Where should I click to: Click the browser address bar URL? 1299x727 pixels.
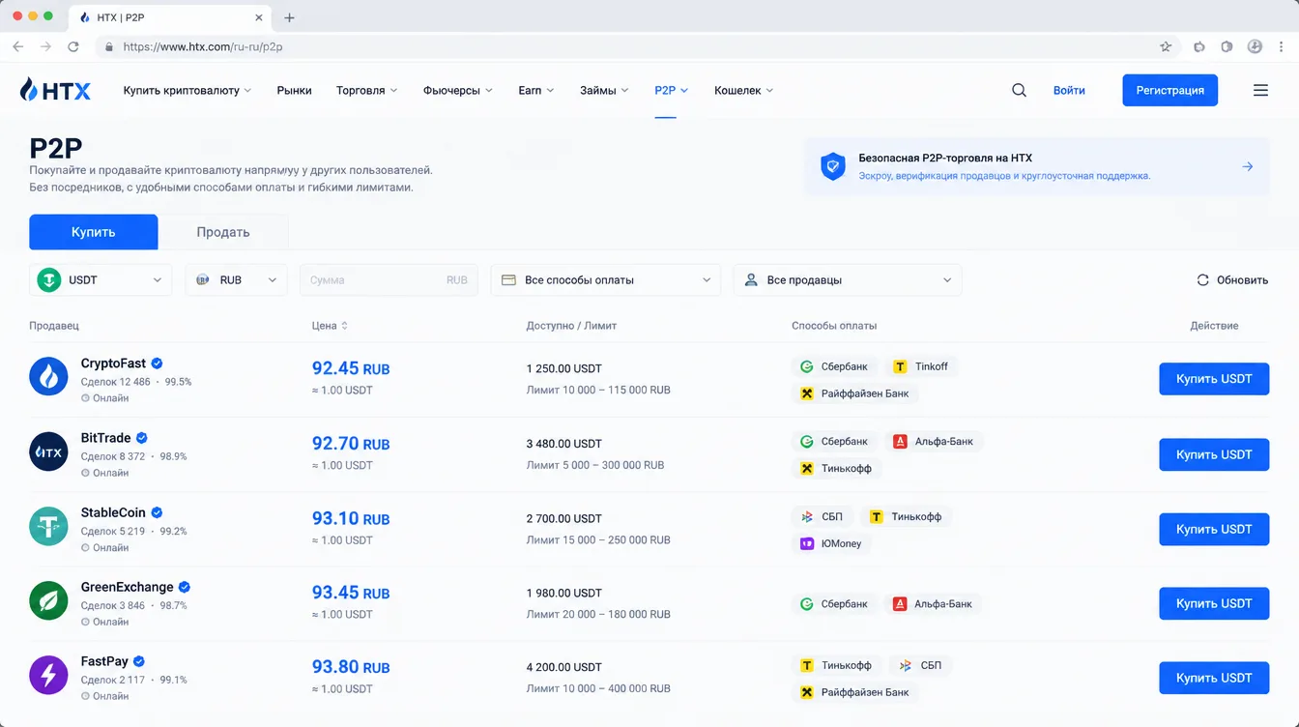tap(203, 46)
